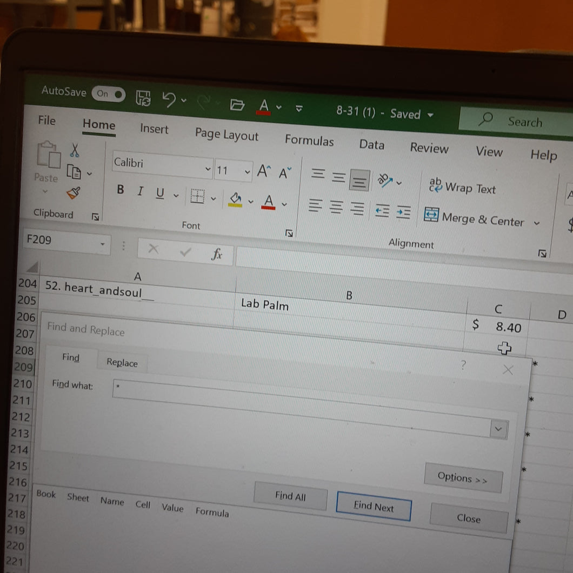This screenshot has height=573, width=573.
Task: Click Close button in Find dialog
Action: pos(469,518)
